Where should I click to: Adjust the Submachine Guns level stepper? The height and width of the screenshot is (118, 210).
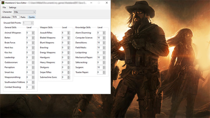(69, 77)
